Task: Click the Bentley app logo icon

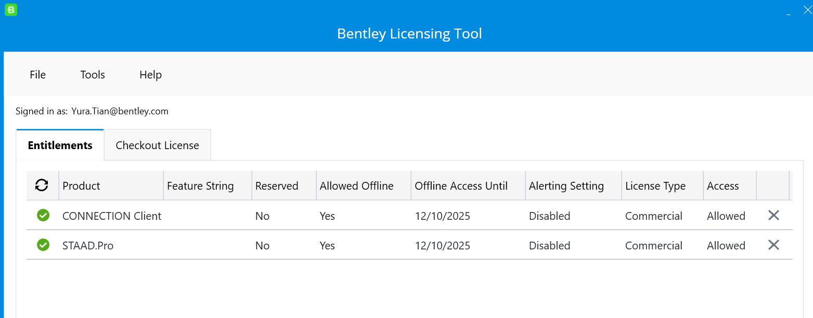Action: (11, 9)
